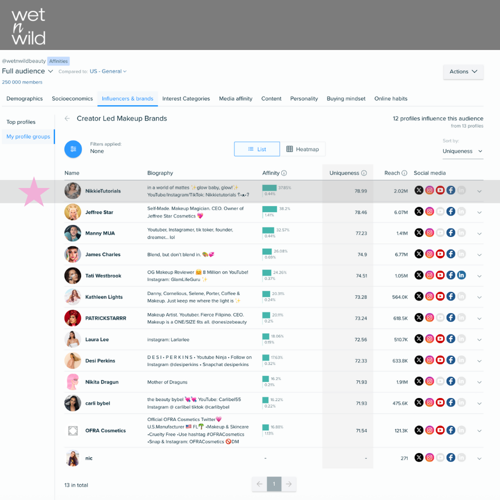Open NikkieTutorials Instagram icon
Viewport: 500px width, 500px height.
click(429, 190)
